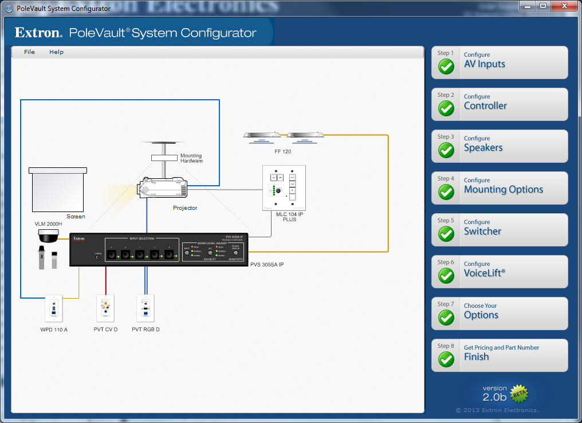
Task: Click the Step 4 green checkmark icon
Action: coord(446,192)
